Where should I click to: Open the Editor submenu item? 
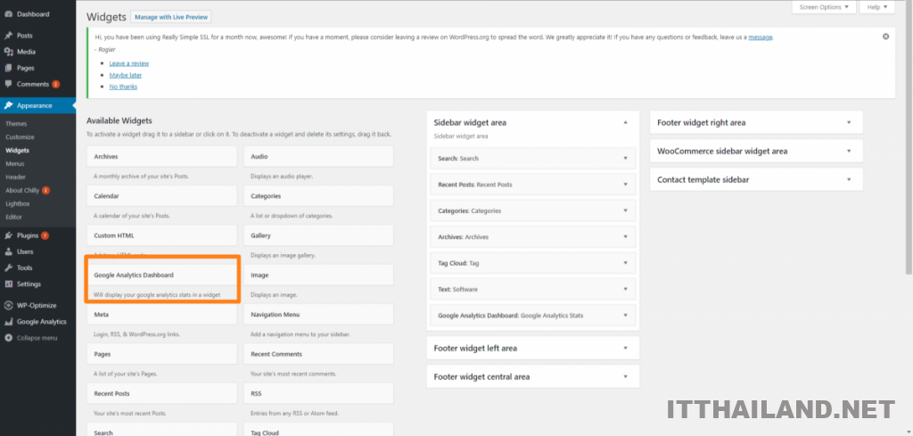click(14, 218)
